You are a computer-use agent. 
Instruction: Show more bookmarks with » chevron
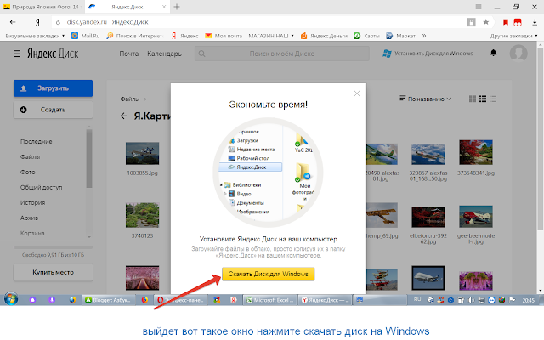click(424, 36)
